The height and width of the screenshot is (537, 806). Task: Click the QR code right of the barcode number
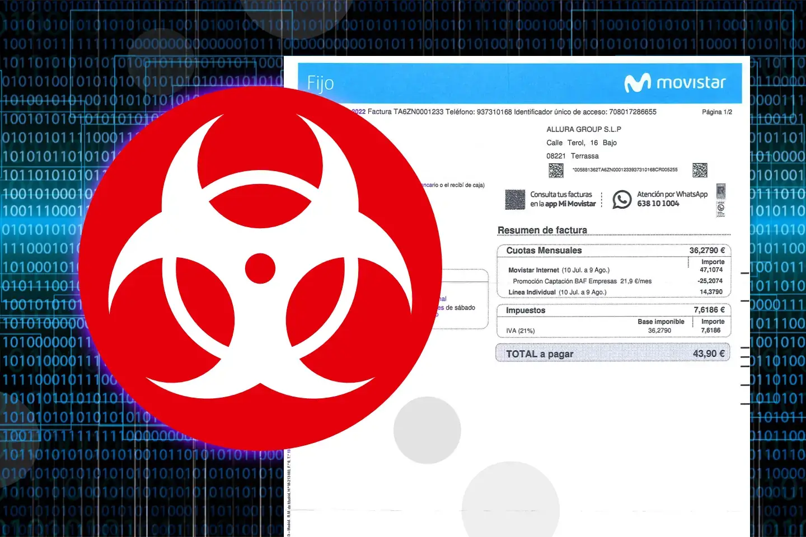click(700, 170)
